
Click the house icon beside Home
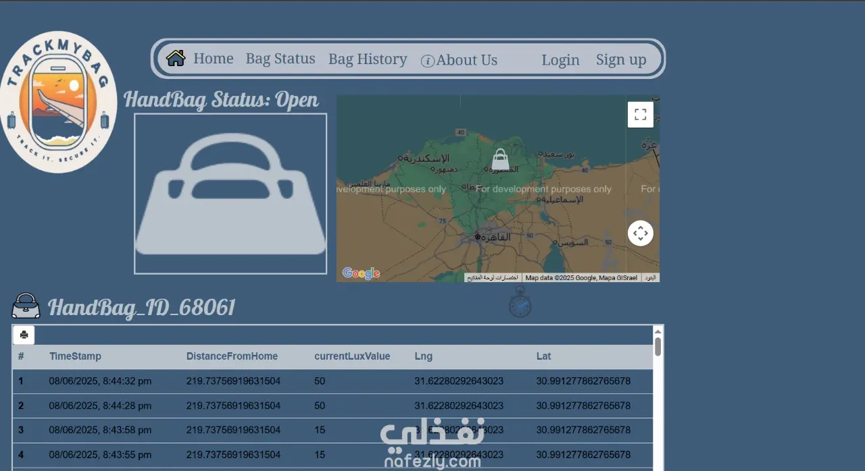[x=176, y=58]
